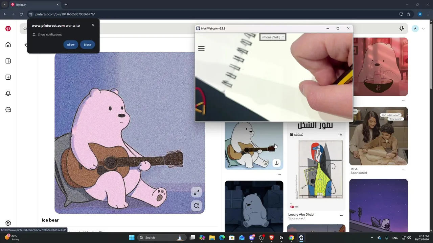Click the IKEA sponsor name link

point(354,169)
